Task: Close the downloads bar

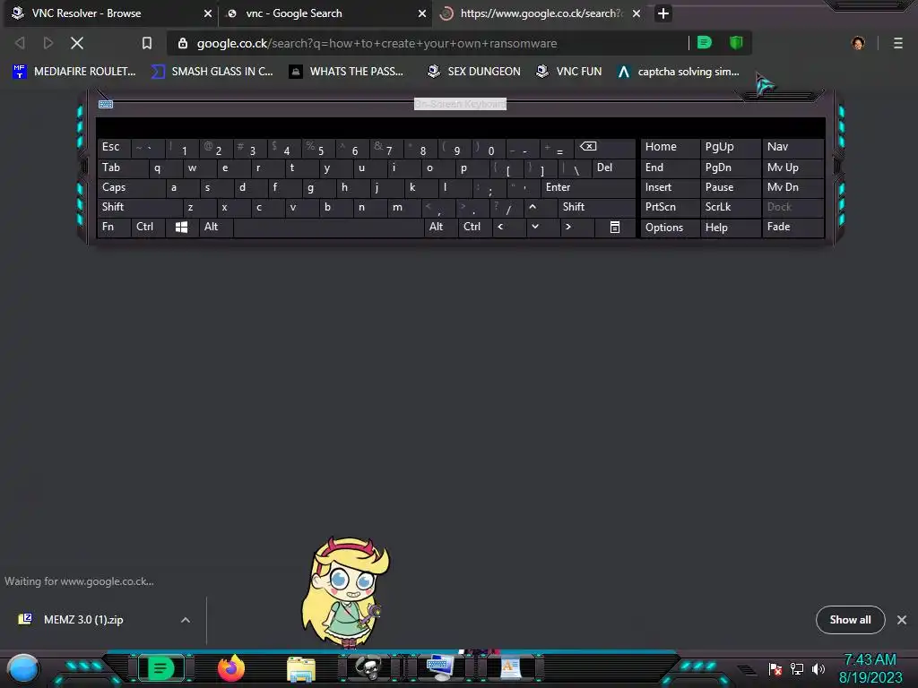Action: 902,620
